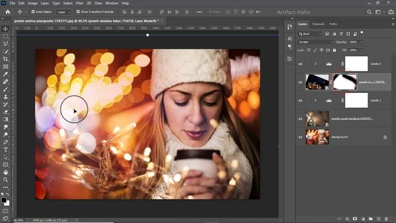The width and height of the screenshot is (396, 223).
Task: Select the Eraser tool
Action: click(x=6, y=111)
